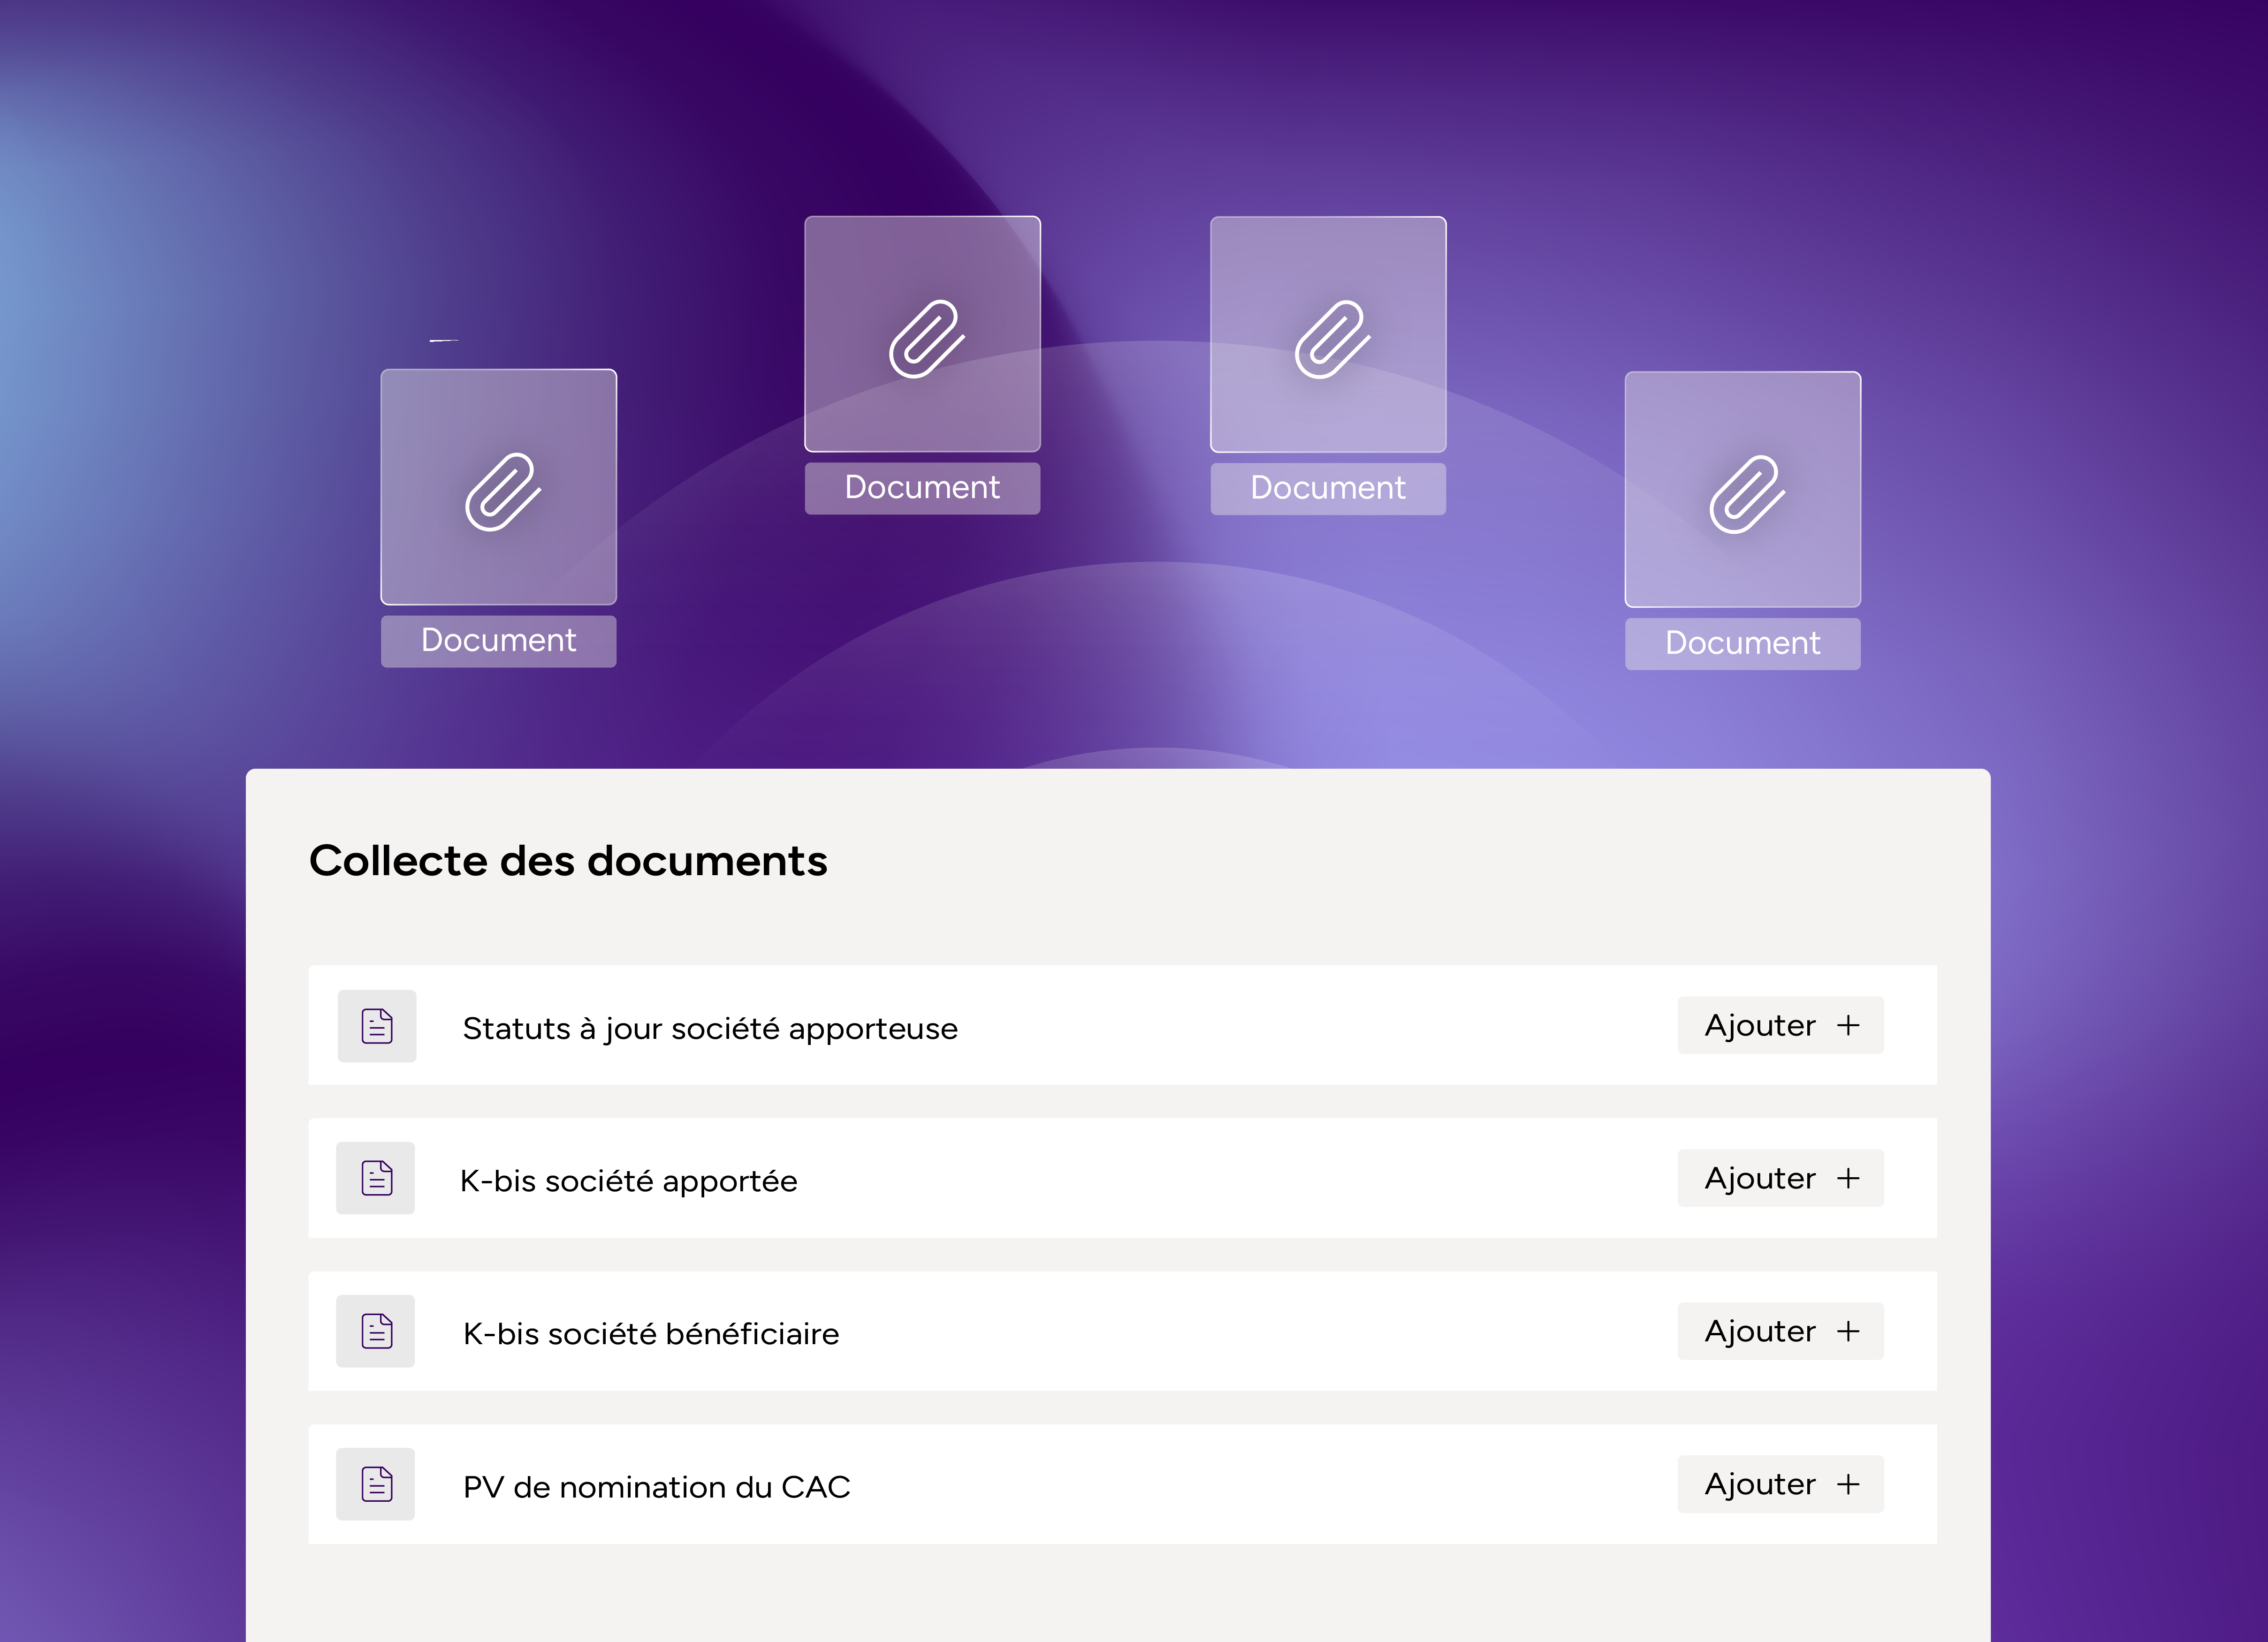Click the Document label under the second floating card
Image resolution: width=2268 pixels, height=1642 pixels.
922,488
